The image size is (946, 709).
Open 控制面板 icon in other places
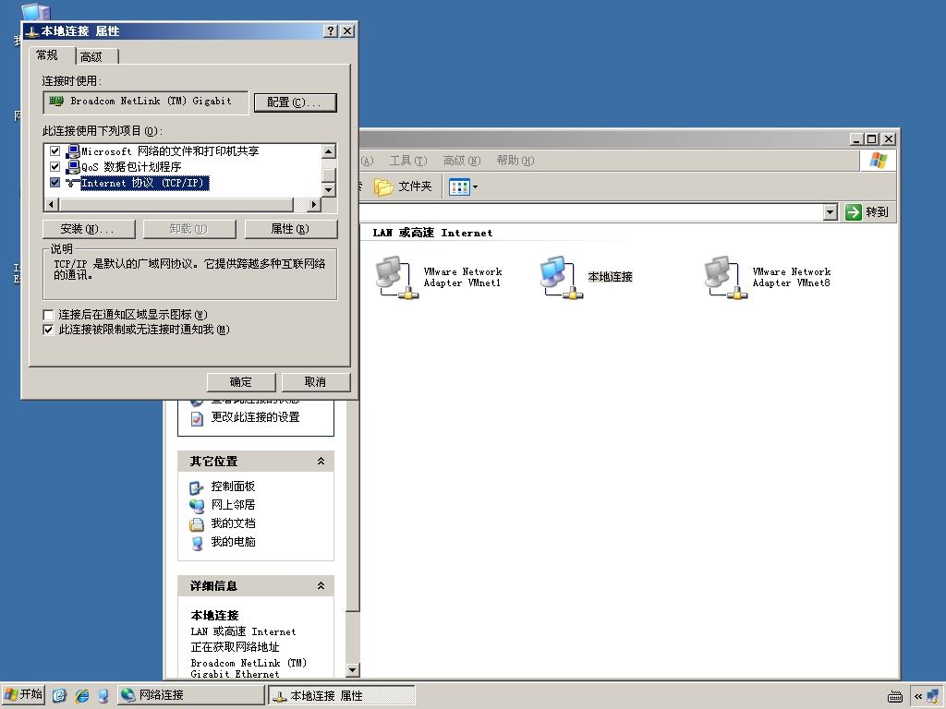(197, 487)
